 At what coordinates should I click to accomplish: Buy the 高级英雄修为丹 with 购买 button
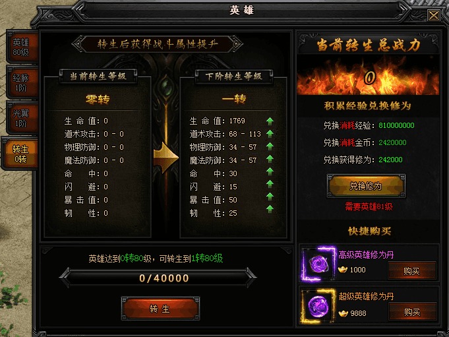412,270
